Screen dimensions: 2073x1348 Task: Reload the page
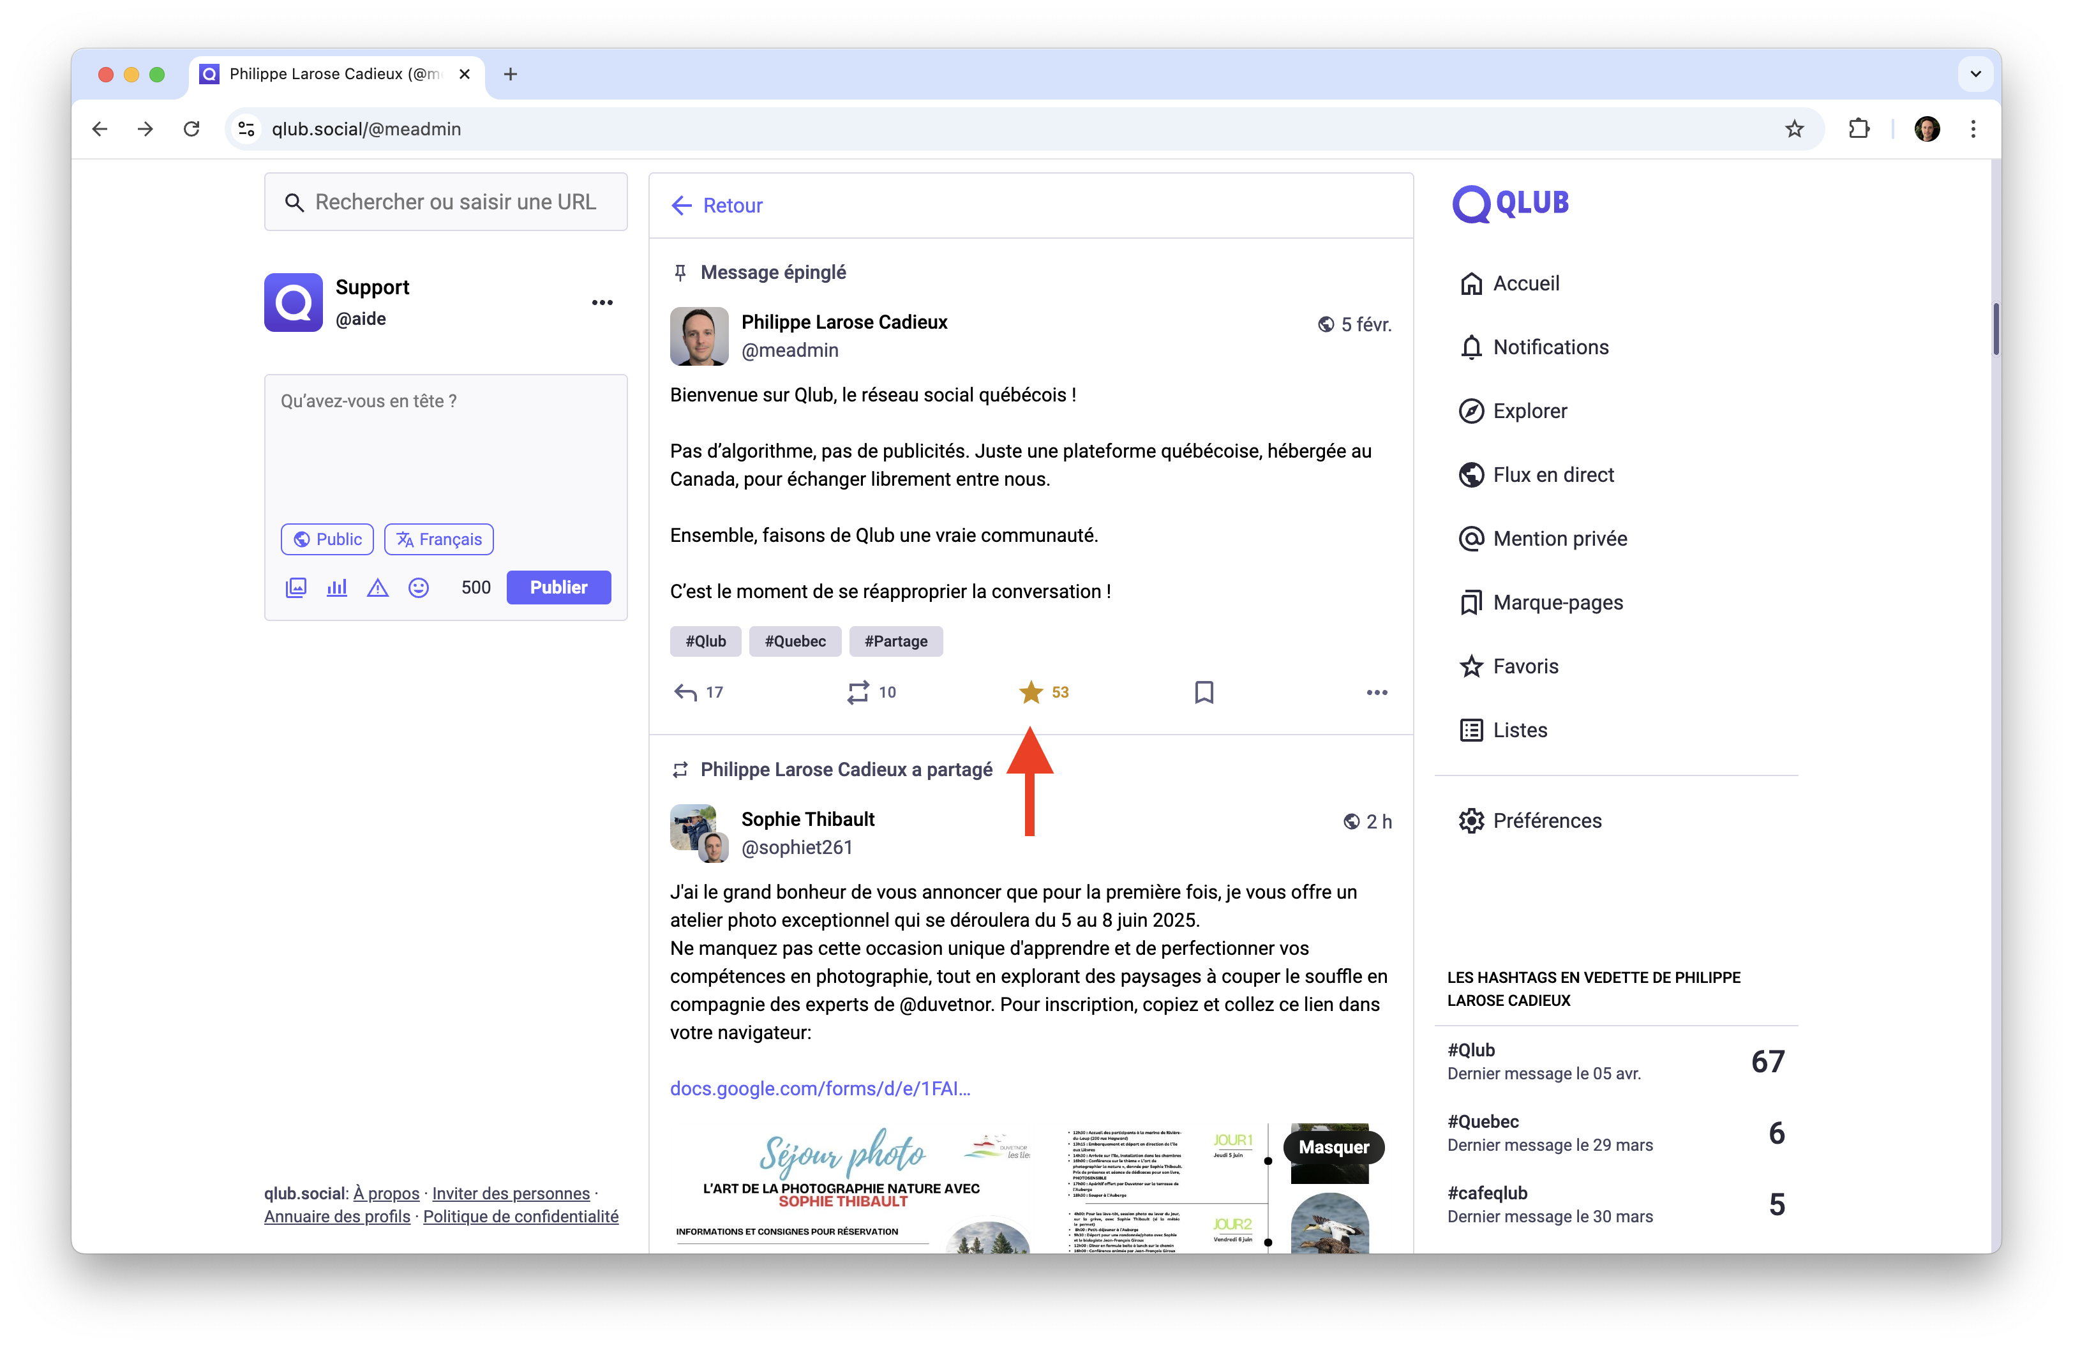[191, 129]
